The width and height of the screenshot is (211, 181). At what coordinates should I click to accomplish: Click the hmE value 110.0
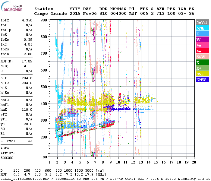[x=27, y=110]
